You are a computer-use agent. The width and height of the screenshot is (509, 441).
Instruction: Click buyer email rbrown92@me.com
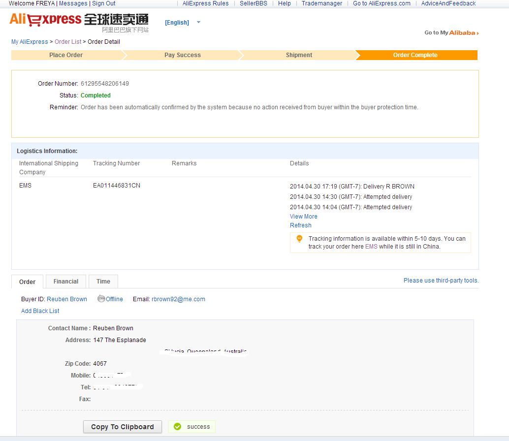pos(178,299)
